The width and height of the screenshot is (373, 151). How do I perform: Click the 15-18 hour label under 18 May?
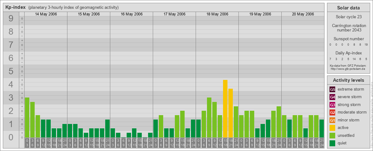225,143
